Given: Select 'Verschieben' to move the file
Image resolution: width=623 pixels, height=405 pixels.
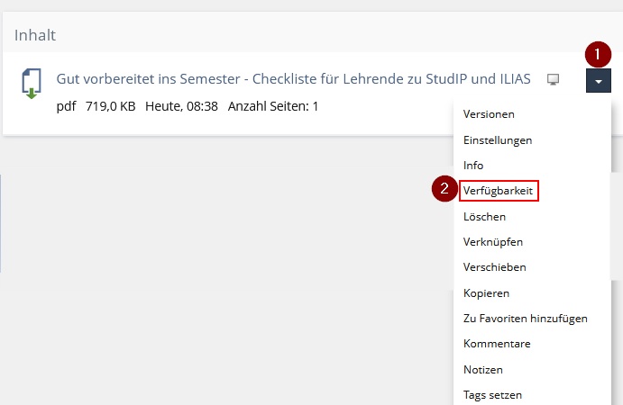Looking at the screenshot, I should (494, 267).
